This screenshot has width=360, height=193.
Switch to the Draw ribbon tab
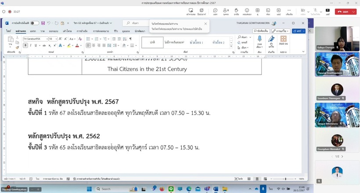coord(43,31)
